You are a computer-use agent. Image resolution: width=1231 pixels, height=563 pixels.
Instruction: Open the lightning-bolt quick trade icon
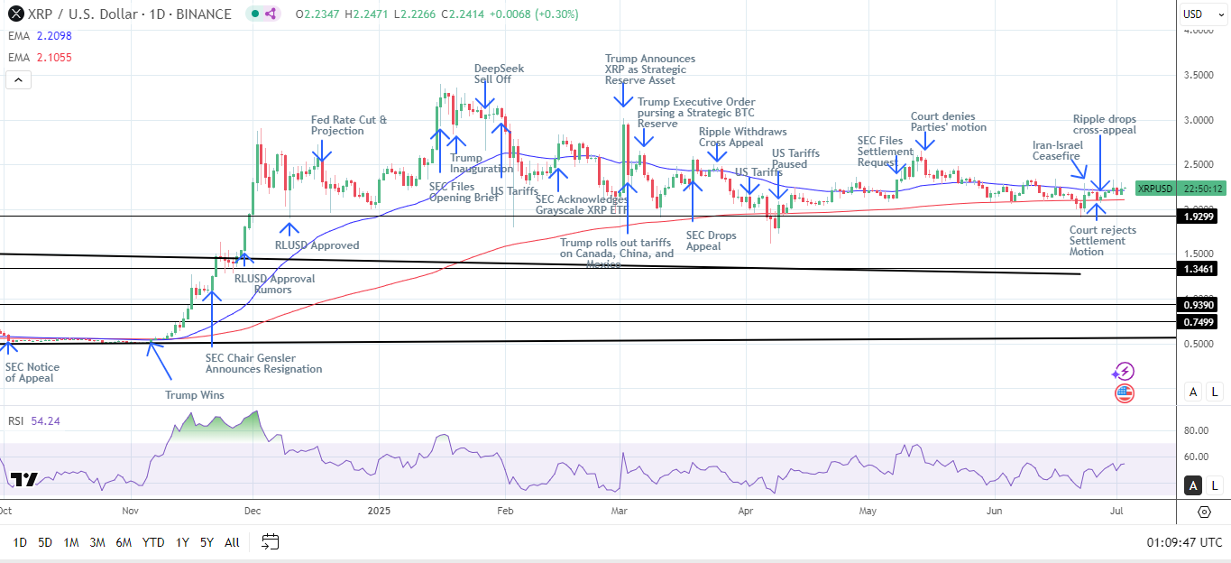(x=1125, y=372)
